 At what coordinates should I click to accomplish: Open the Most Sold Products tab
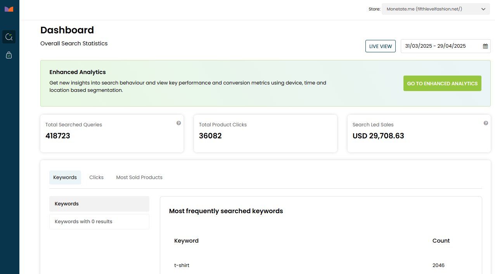click(139, 177)
